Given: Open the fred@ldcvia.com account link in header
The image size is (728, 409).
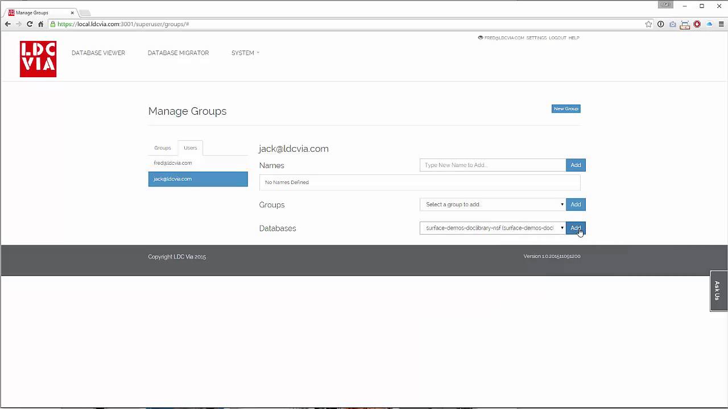Looking at the screenshot, I should (504, 37).
